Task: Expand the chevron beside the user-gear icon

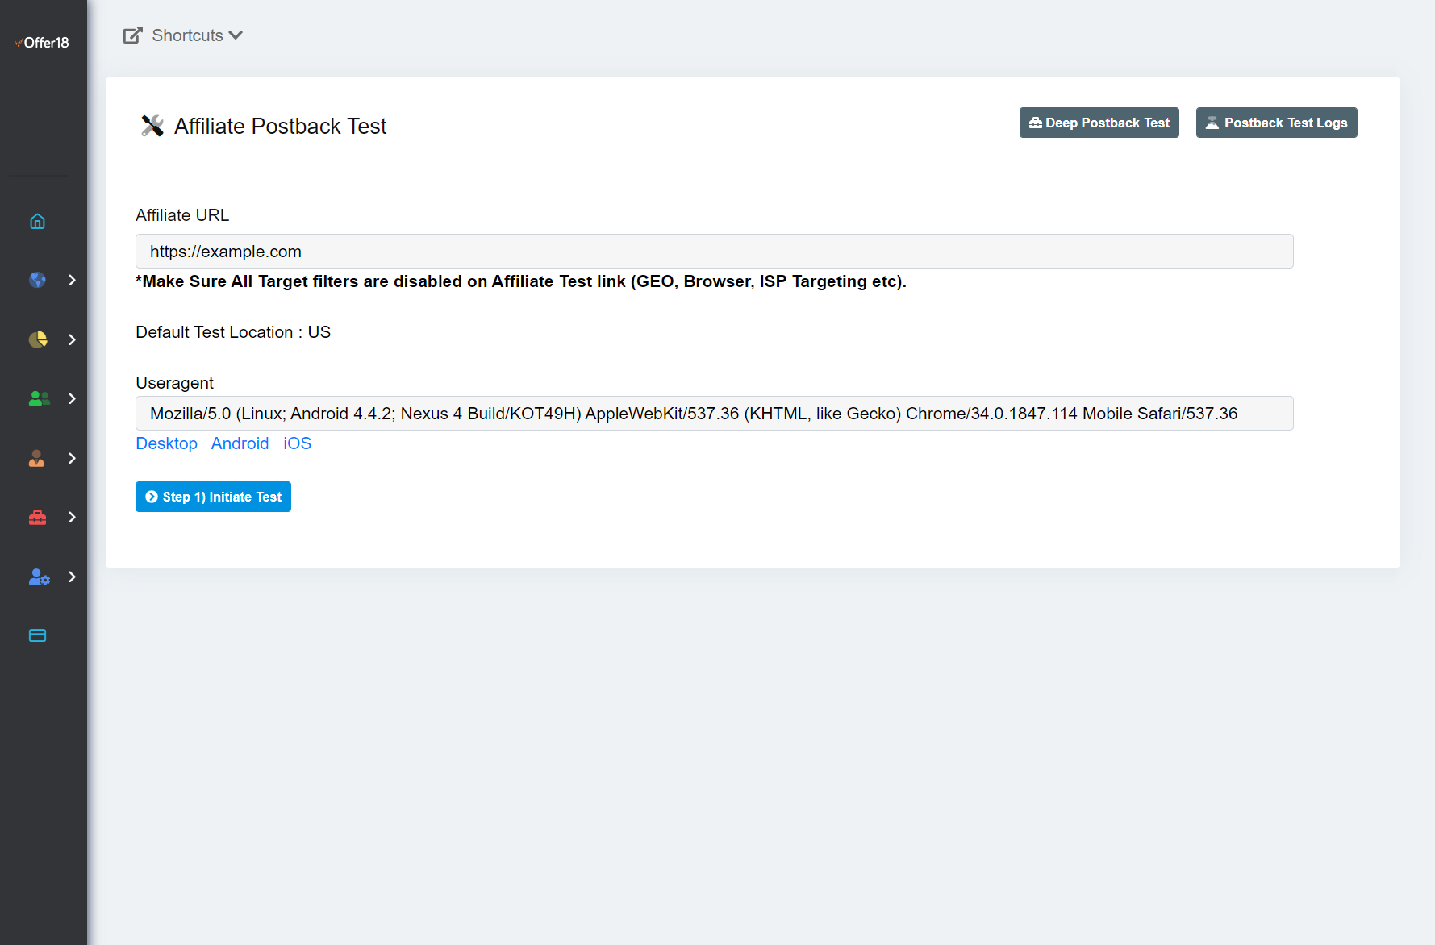Action: tap(72, 577)
